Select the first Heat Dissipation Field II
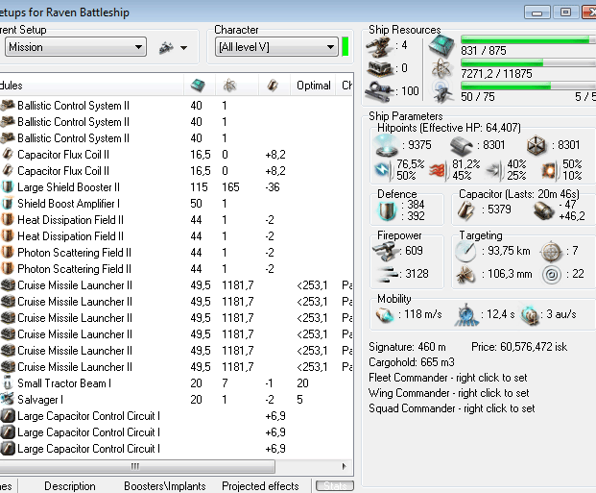This screenshot has width=596, height=493. pyautogui.click(x=177, y=220)
